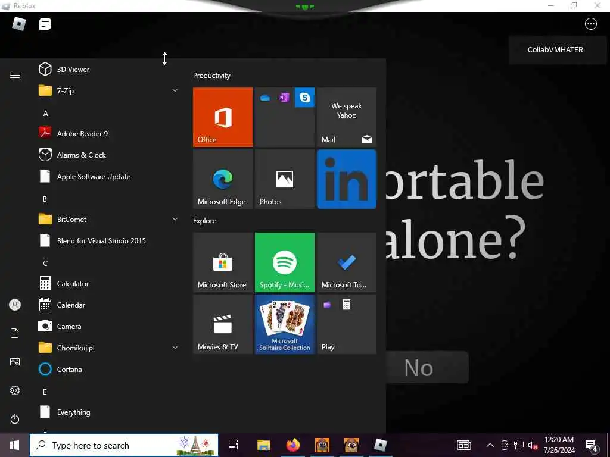The width and height of the screenshot is (610, 457).
Task: Open Pictures from Start sidebar
Action: (15, 362)
